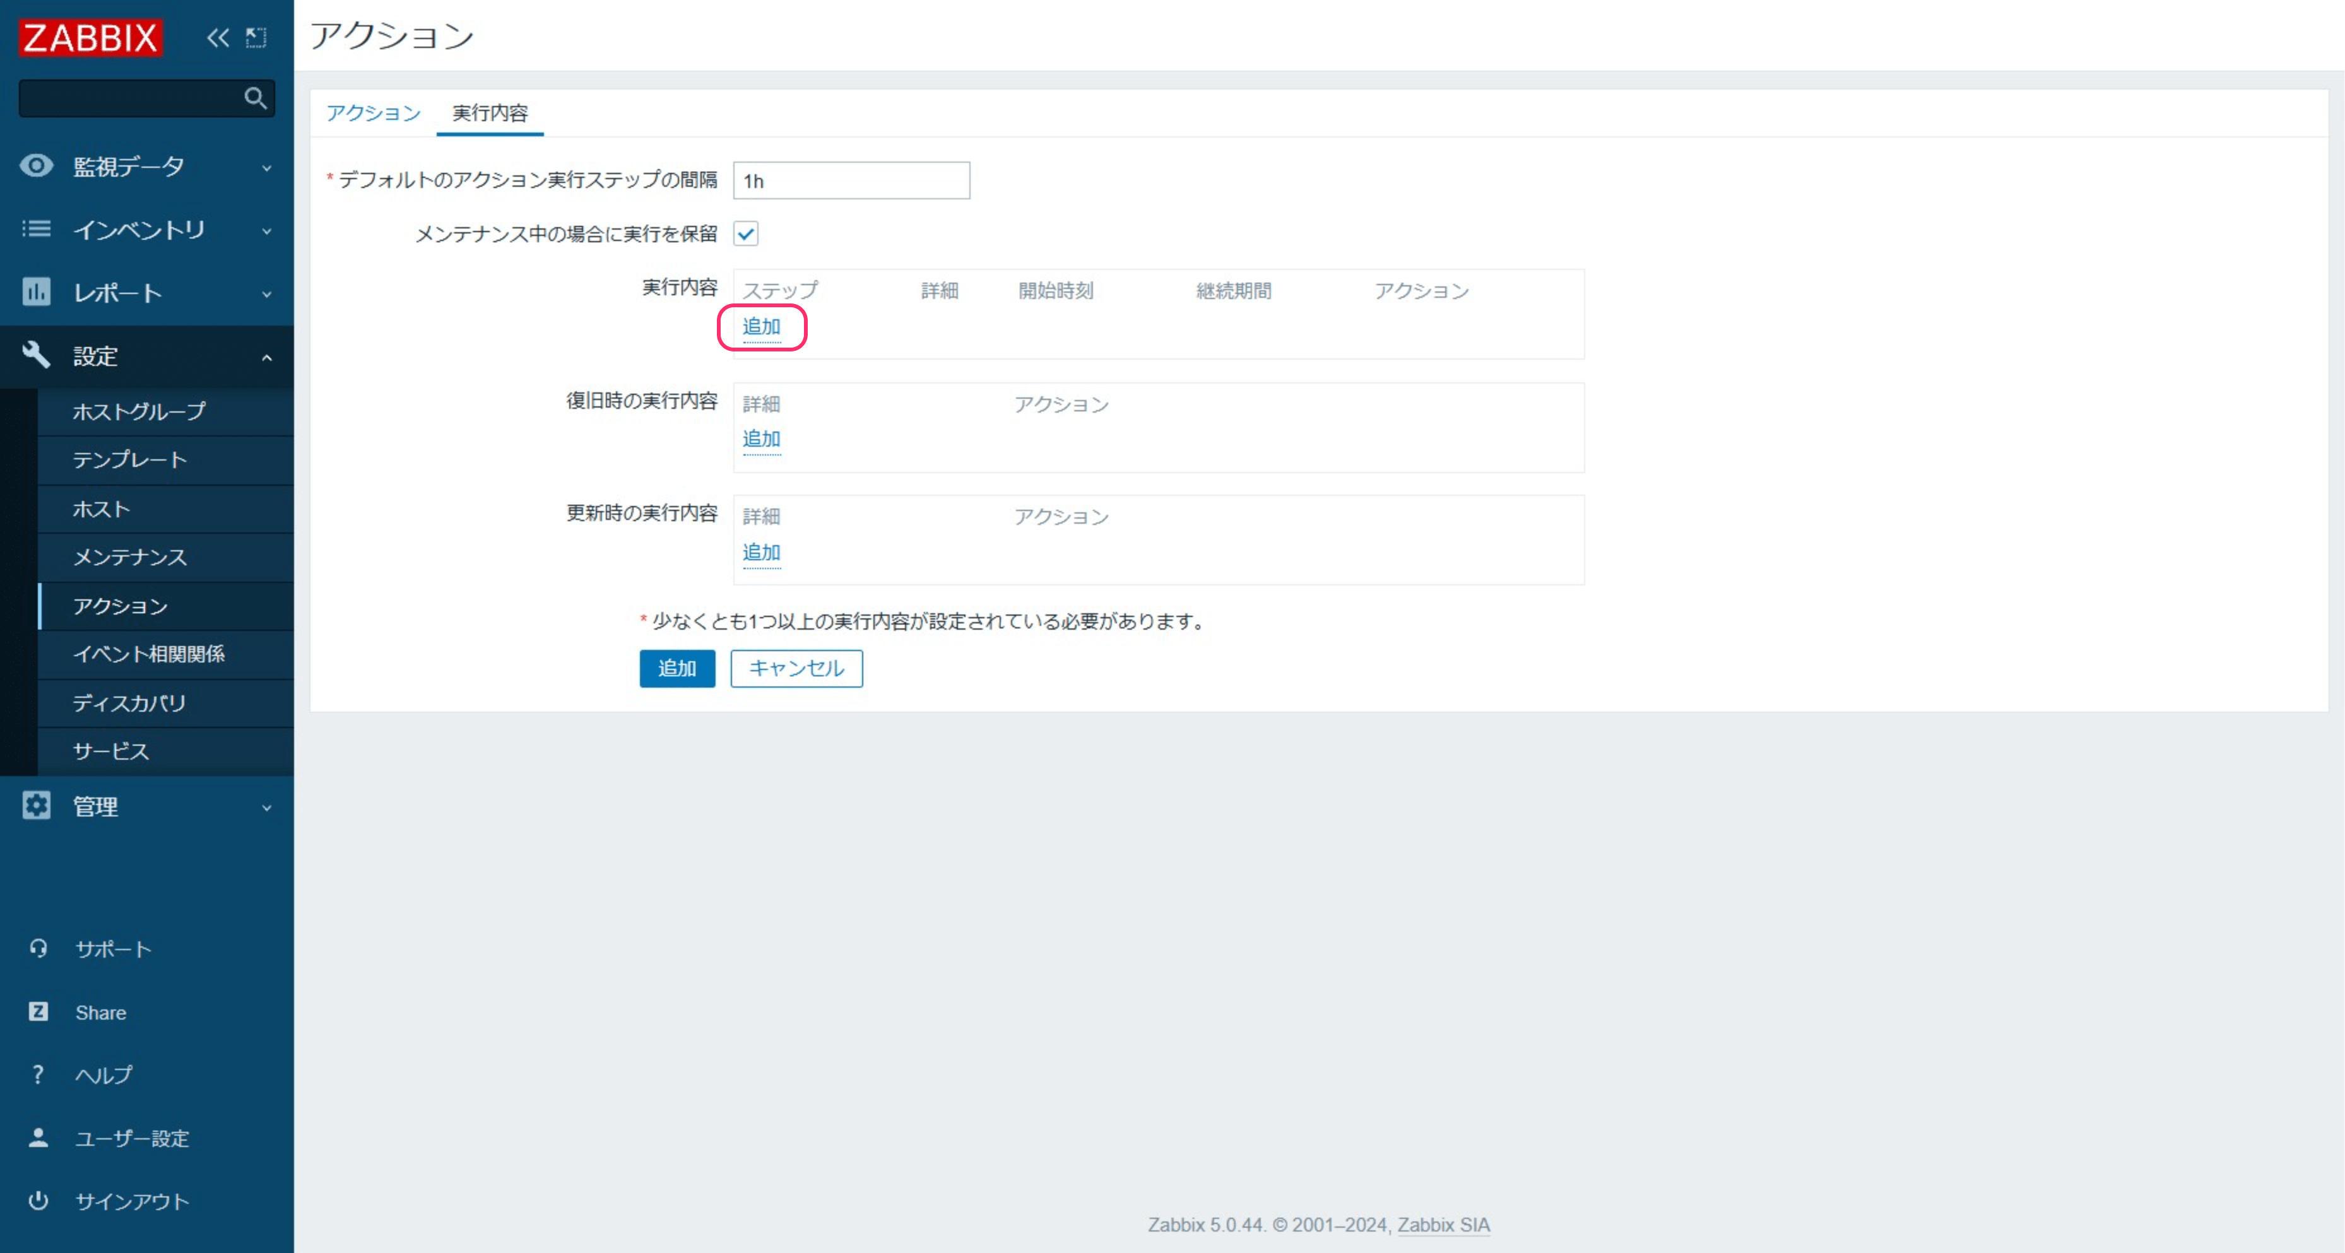Image resolution: width=2345 pixels, height=1253 pixels.
Task: Open the Share Z icon link
Action: 38,1012
